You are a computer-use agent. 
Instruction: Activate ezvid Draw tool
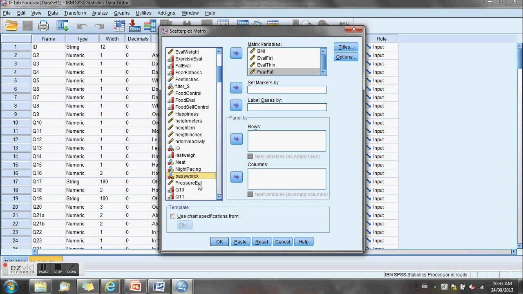pos(72,269)
